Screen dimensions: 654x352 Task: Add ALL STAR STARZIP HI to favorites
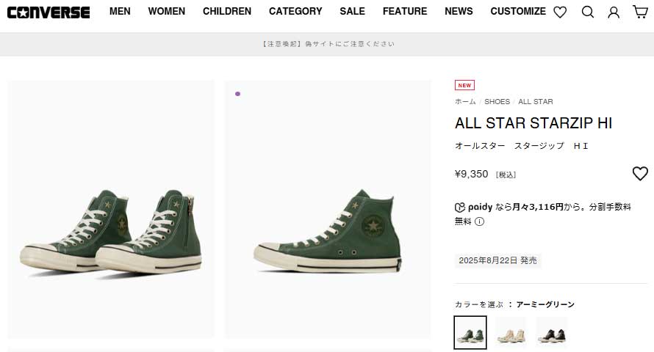coord(640,174)
